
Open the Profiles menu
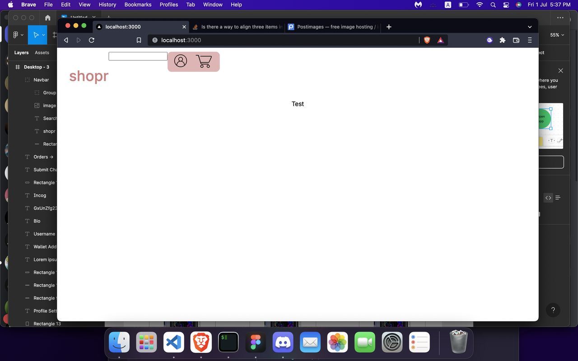point(168,5)
